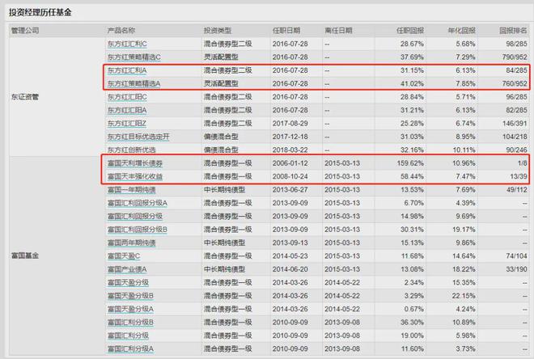Click the 760/952 return ranking value
This screenshot has width=534, height=359.
[x=515, y=84]
